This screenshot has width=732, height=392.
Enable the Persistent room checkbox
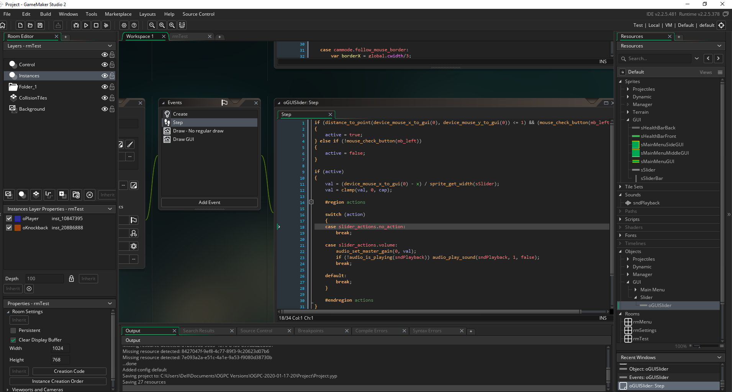[13, 330]
